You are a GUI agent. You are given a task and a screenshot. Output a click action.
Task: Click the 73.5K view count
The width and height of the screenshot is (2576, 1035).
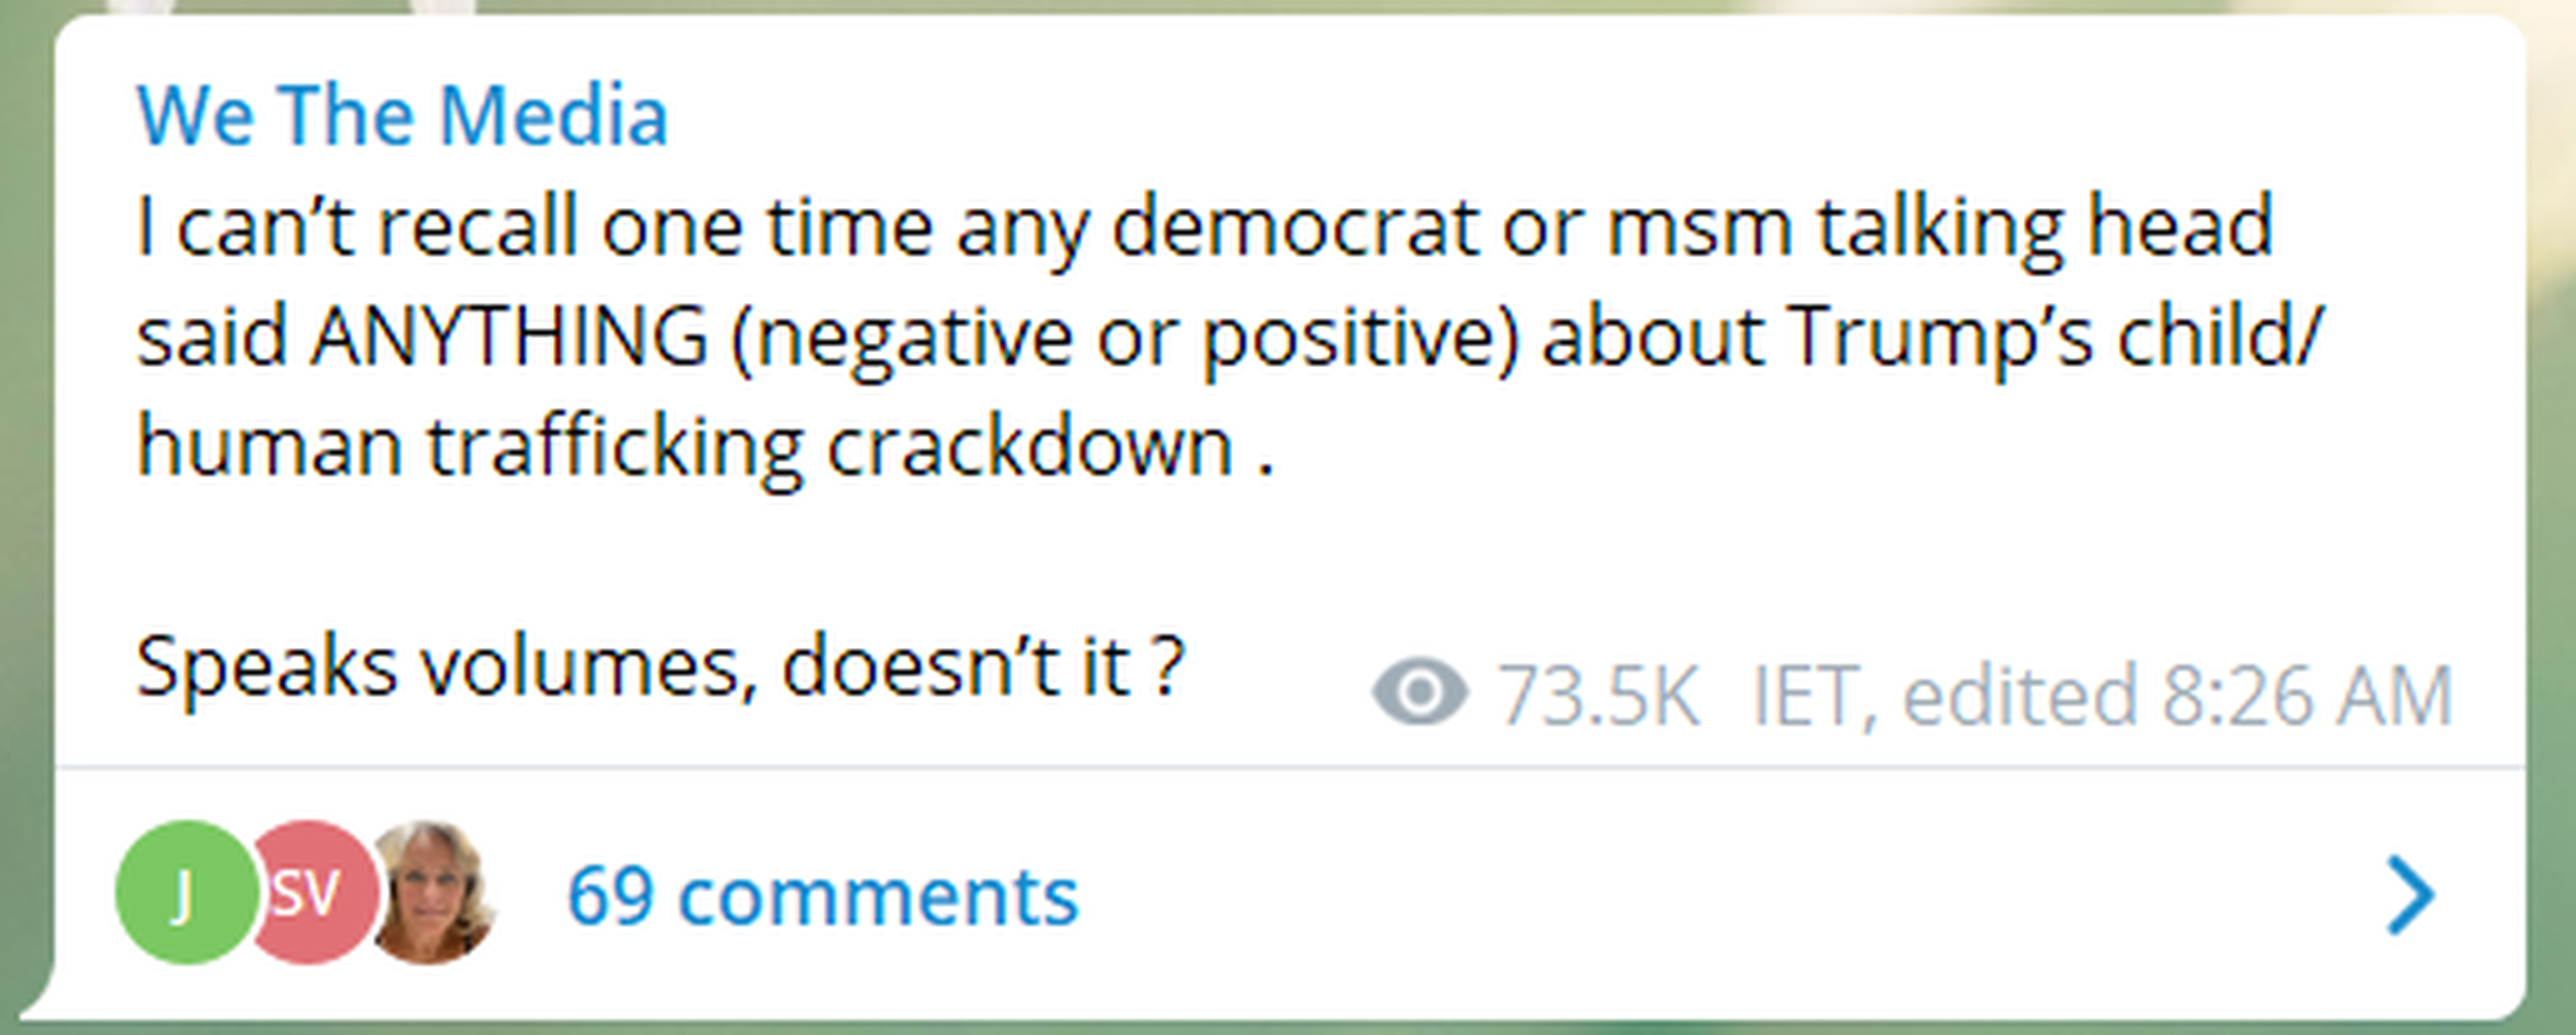pyautogui.click(x=1598, y=696)
